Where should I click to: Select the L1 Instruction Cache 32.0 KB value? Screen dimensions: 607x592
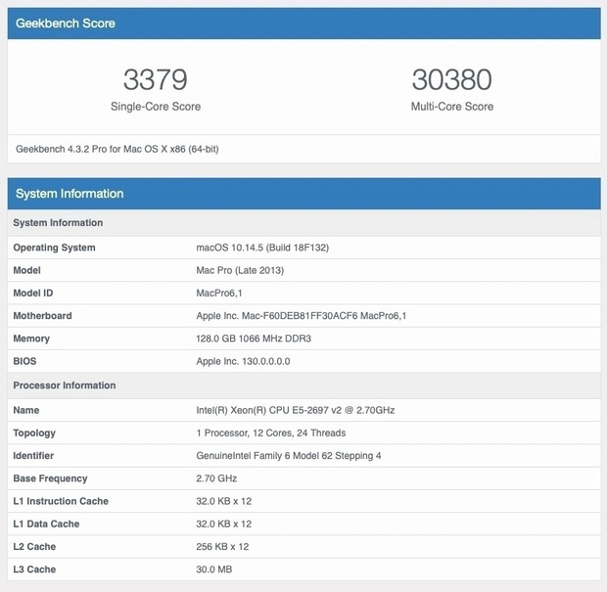[x=224, y=501]
